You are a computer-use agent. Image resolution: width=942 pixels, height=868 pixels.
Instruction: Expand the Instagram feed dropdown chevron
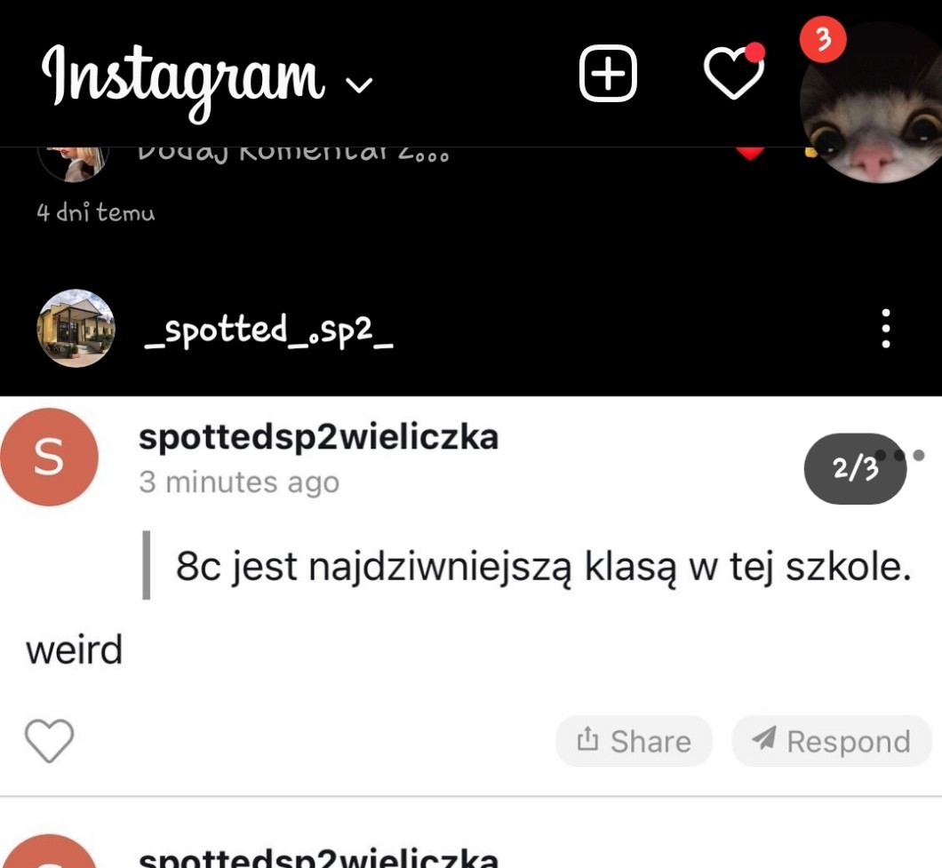tap(359, 85)
